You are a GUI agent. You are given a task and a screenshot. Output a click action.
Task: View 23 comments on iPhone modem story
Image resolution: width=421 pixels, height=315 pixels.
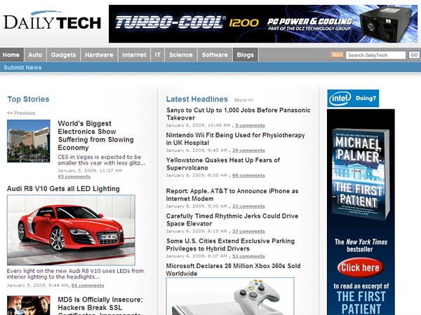coord(248,206)
